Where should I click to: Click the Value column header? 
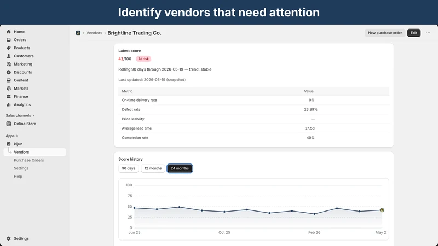tap(309, 91)
